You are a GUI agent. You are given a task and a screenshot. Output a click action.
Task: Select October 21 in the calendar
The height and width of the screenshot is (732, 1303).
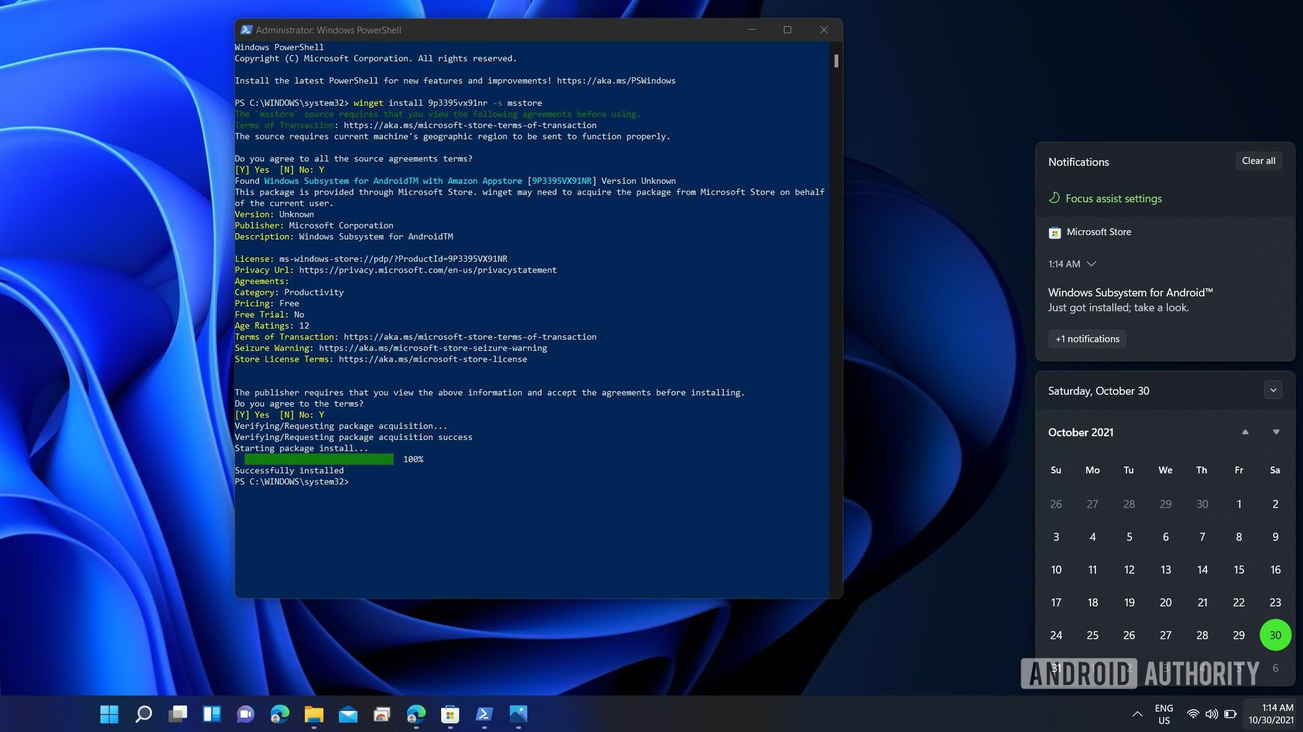(1202, 603)
